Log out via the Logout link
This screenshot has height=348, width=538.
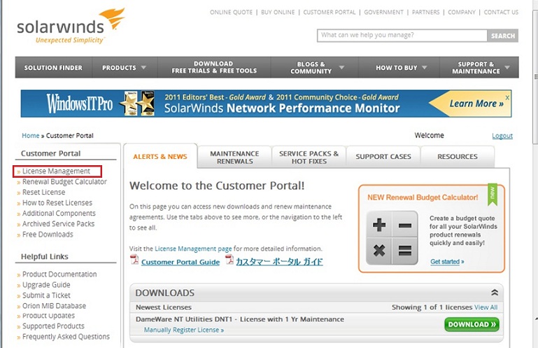point(502,136)
